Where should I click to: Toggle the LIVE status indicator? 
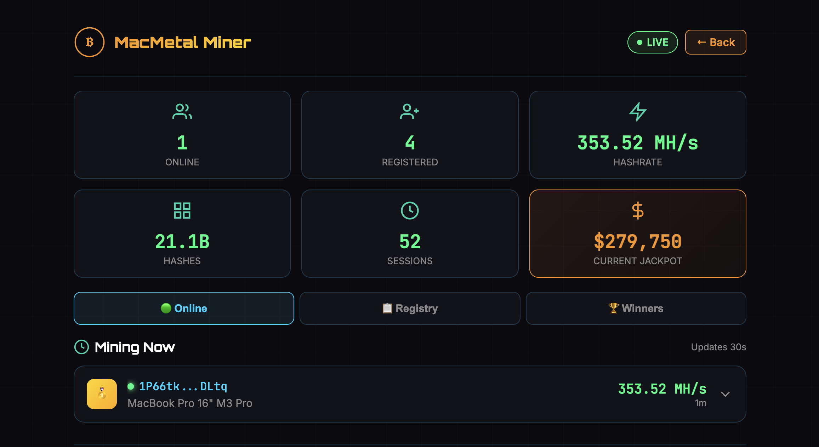(x=653, y=42)
